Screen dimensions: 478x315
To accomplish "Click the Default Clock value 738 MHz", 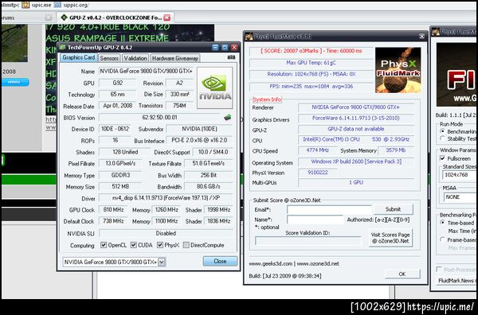I will [x=113, y=221].
